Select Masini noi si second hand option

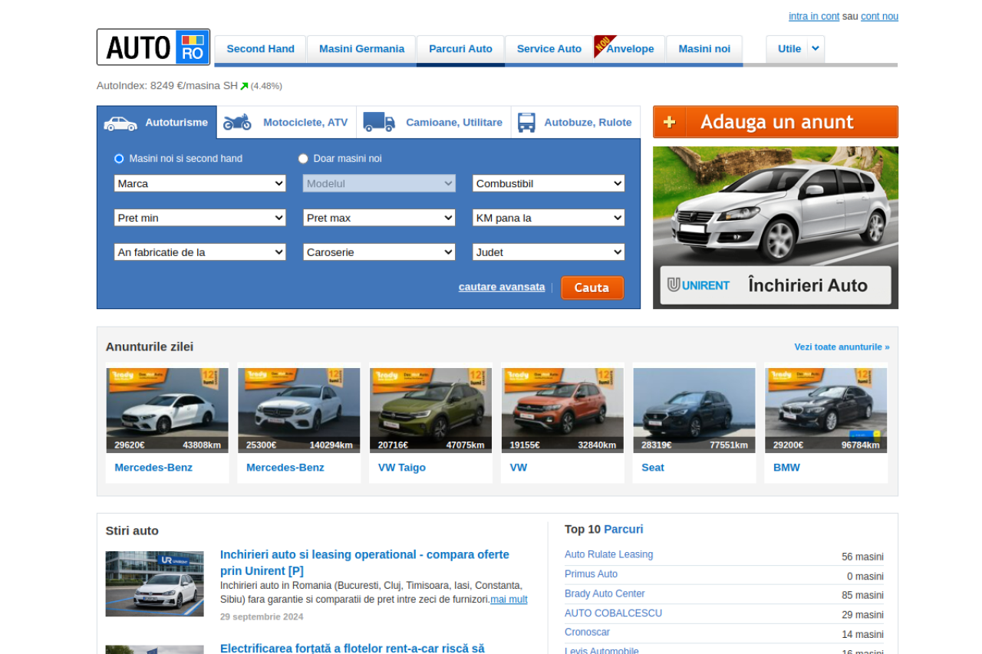click(x=119, y=159)
